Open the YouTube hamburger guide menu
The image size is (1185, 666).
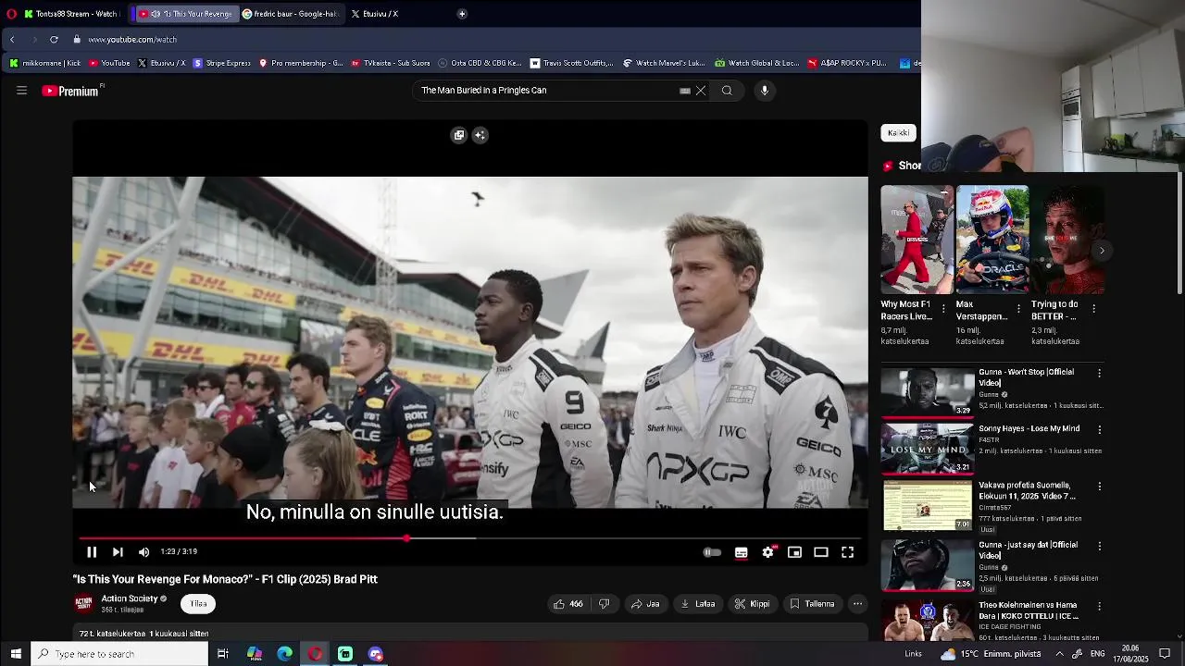[21, 91]
